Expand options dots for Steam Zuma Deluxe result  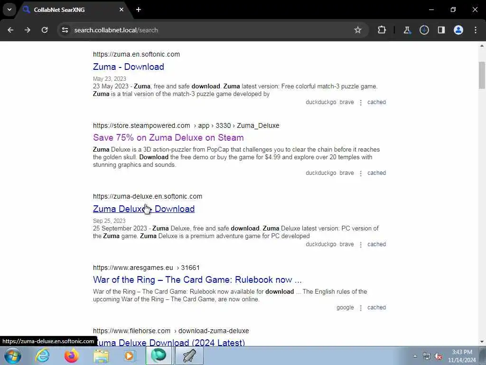pyautogui.click(x=361, y=173)
